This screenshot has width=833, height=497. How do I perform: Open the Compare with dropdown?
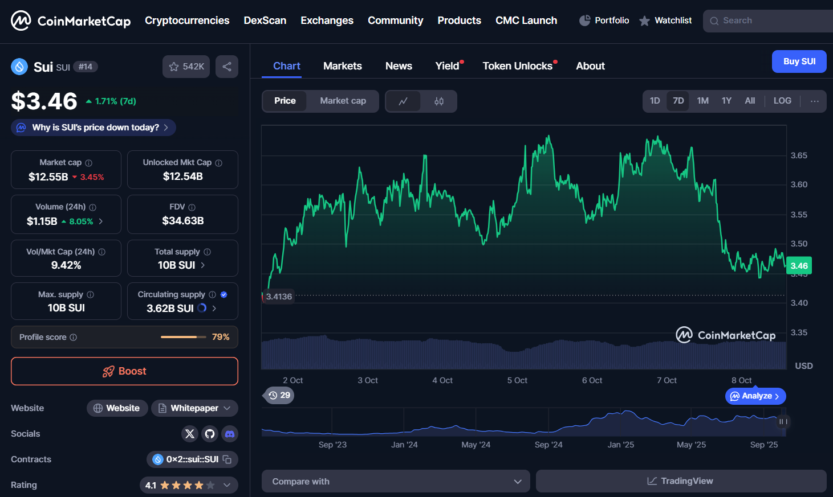[396, 482]
